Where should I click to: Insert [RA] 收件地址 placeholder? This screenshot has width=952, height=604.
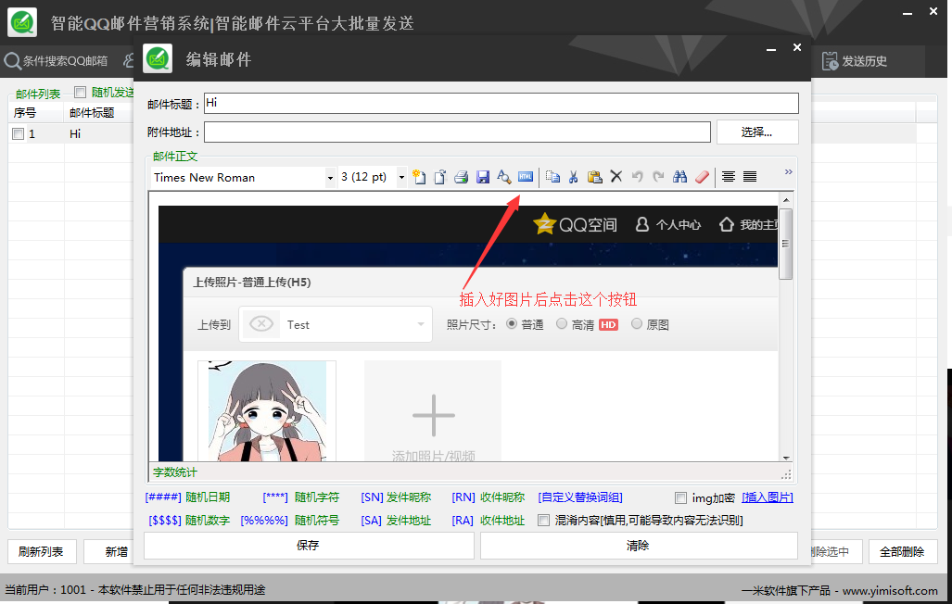pos(489,521)
